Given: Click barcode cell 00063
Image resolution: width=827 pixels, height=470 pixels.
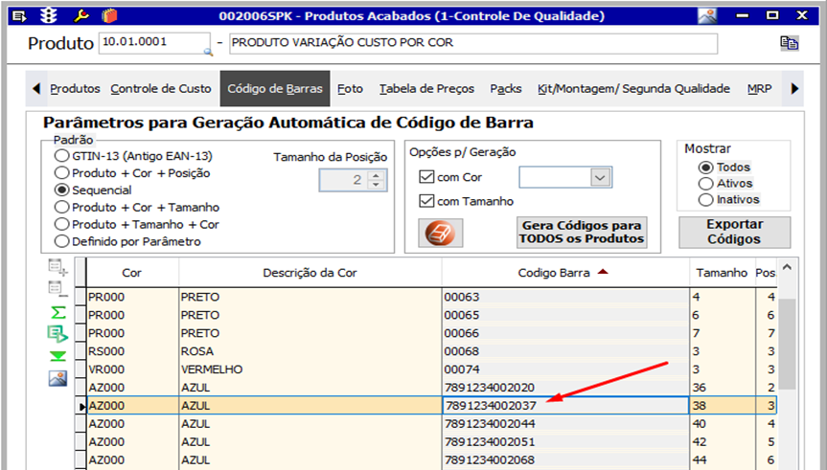Looking at the screenshot, I should point(565,297).
